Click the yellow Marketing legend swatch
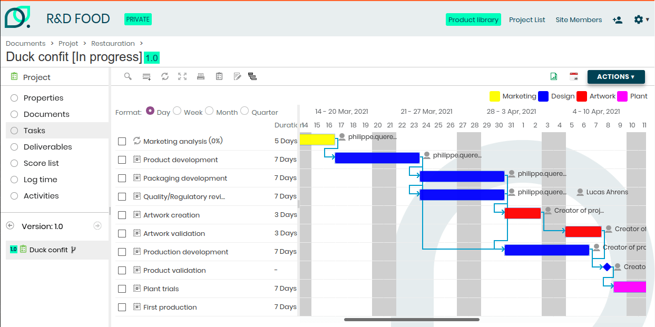This screenshot has width=655, height=327. 494,96
